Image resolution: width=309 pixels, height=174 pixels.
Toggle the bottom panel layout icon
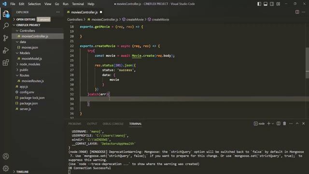[x=266, y=4]
